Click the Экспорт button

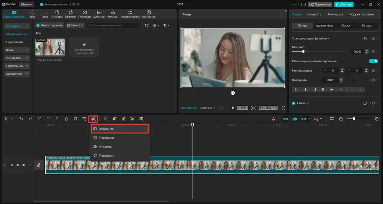click(344, 5)
